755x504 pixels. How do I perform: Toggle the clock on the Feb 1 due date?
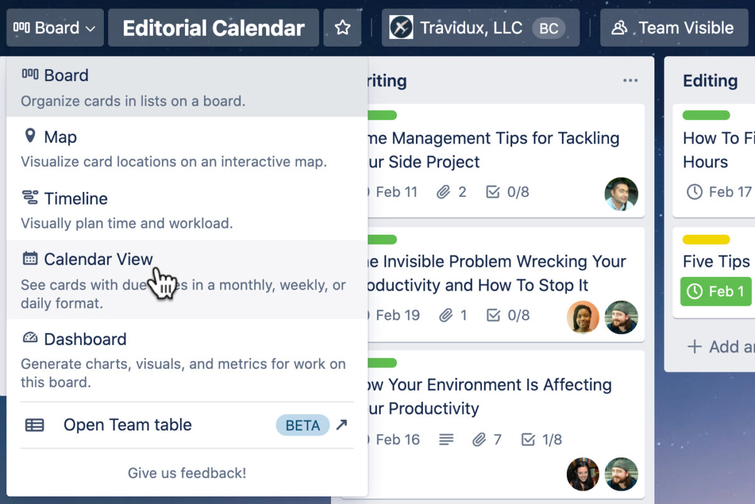click(x=694, y=291)
